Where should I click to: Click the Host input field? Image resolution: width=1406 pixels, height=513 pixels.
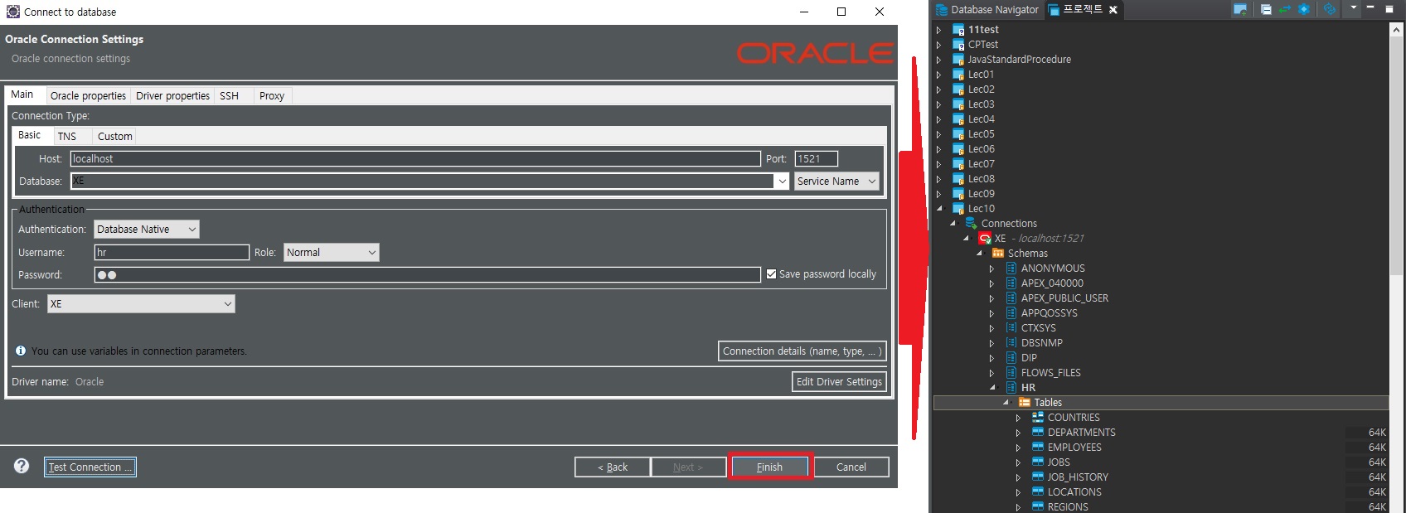pos(415,158)
